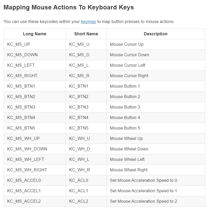The height and width of the screenshot is (209, 208).
Task: Click the page heading Mapping Mouse Actions
Action: [69, 7]
